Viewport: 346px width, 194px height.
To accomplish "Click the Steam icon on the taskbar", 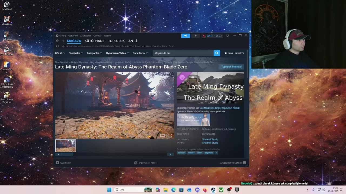I will point(213,190).
